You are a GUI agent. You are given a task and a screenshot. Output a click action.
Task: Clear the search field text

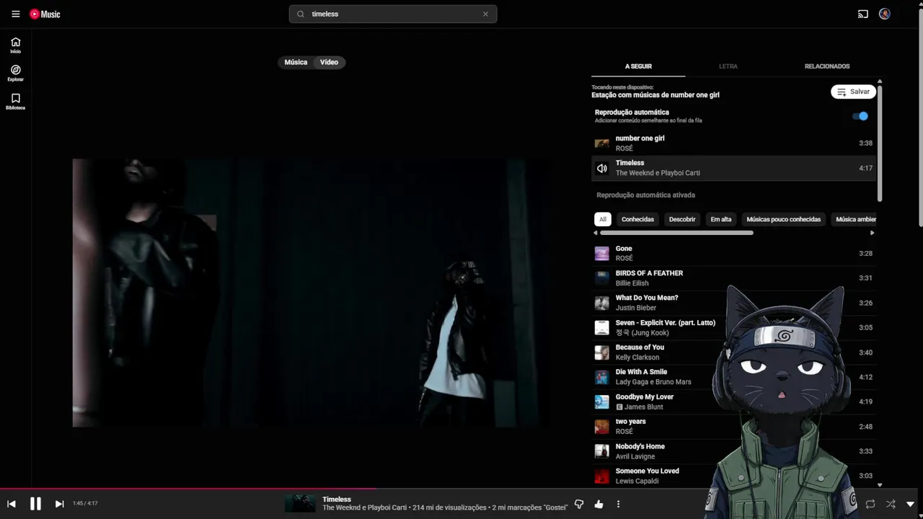tap(485, 14)
